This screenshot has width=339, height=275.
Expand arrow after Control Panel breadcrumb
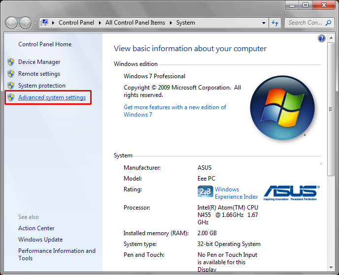point(100,23)
